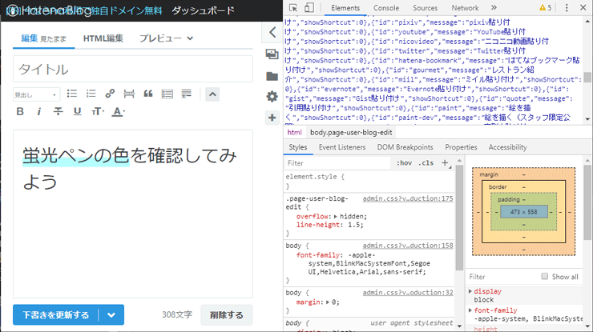Viewport: 593px width, 332px height.
Task: Add a new style rule with the plus icon
Action: click(445, 163)
